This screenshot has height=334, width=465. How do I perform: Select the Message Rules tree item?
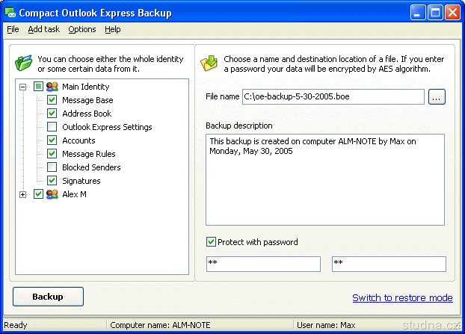pyautogui.click(x=89, y=154)
